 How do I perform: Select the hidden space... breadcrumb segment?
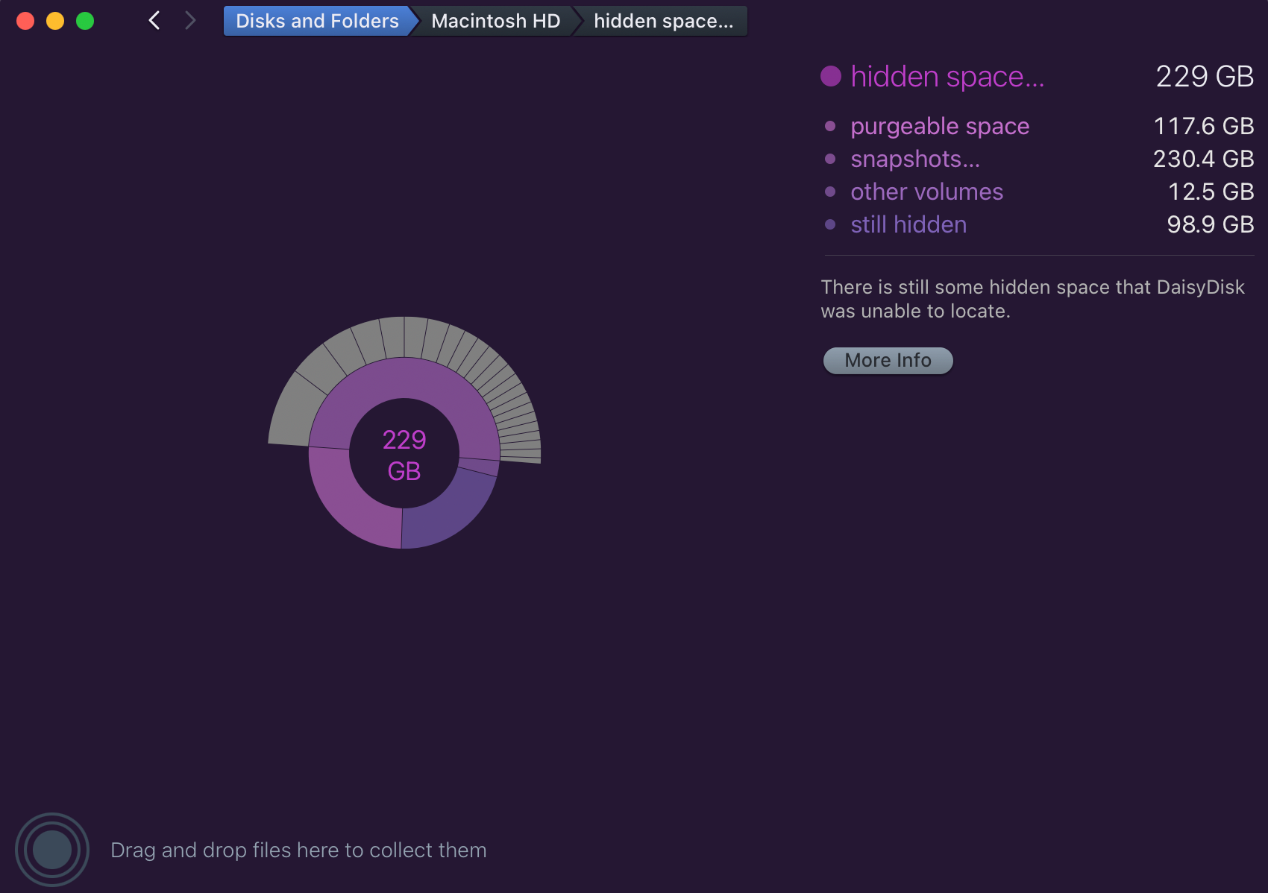(x=663, y=21)
